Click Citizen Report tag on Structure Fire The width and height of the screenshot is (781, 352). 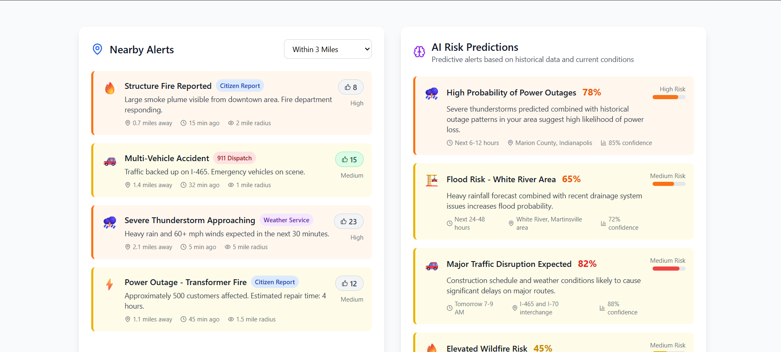click(240, 86)
